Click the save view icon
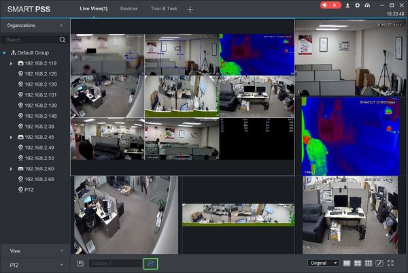The width and height of the screenshot is (408, 273). [80, 263]
